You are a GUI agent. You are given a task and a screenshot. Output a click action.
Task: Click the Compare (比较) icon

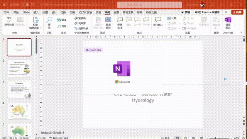click(x=172, y=19)
